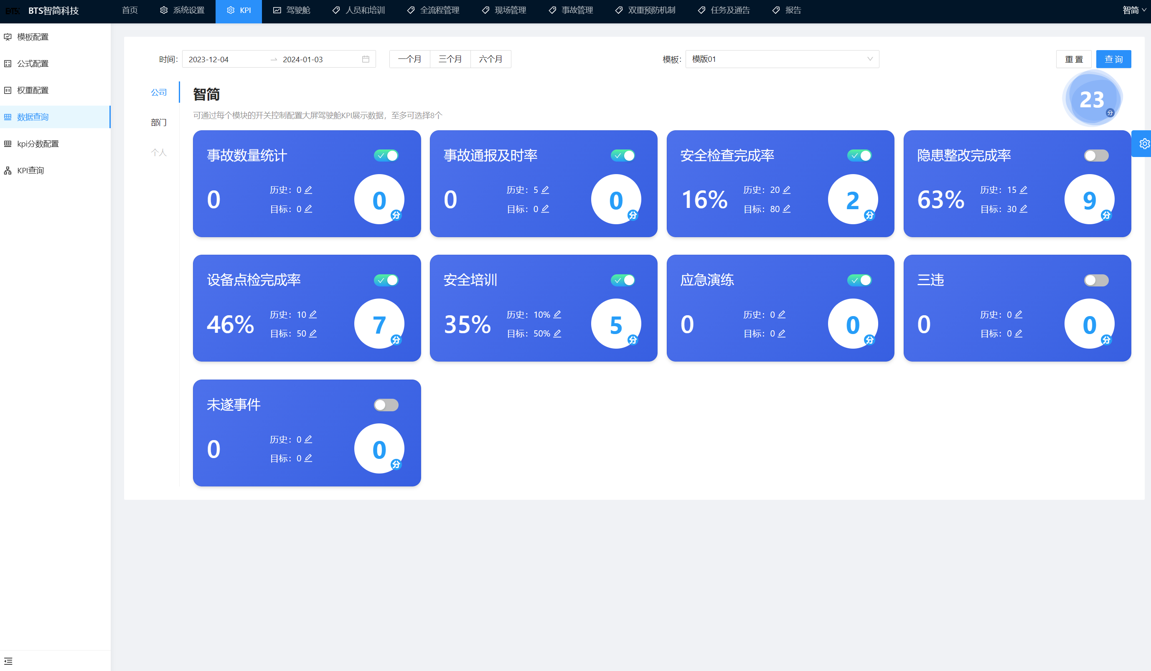Open 公式配置 in the sidebar
The width and height of the screenshot is (1151, 671).
(55, 63)
